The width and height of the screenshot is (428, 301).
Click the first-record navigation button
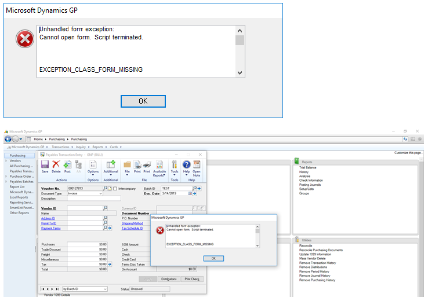tap(43, 289)
